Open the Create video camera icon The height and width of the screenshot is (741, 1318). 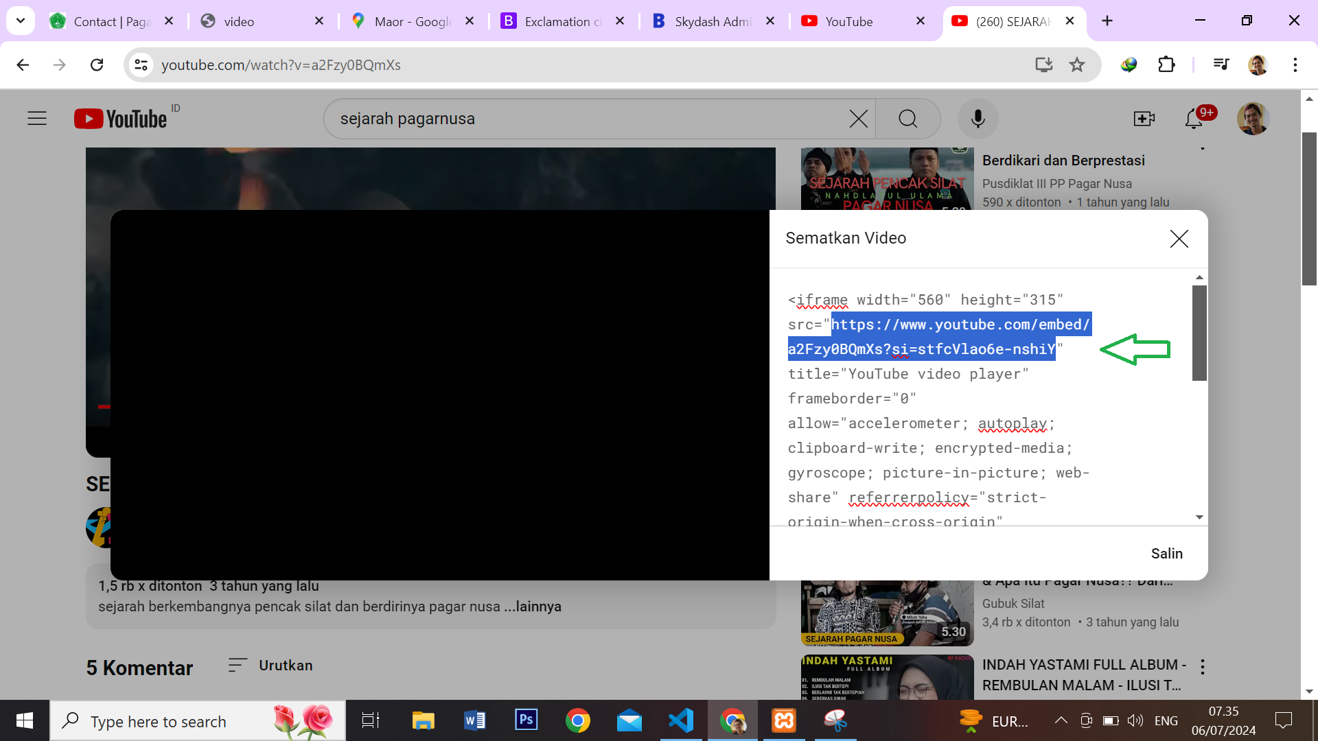click(x=1144, y=119)
